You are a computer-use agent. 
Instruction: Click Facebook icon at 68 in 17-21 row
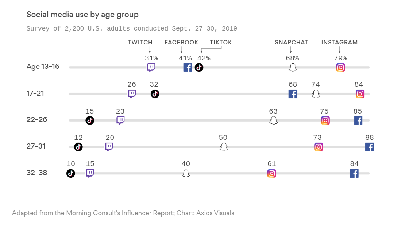tap(293, 94)
